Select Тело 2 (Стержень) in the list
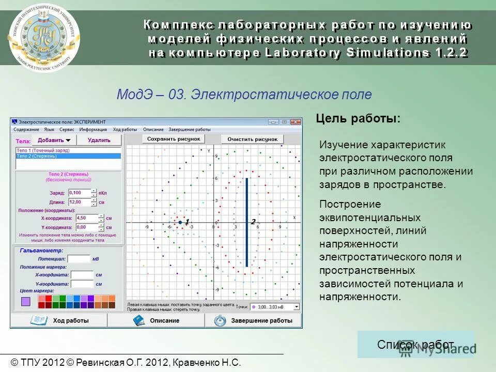The image size is (496, 372). [x=68, y=156]
